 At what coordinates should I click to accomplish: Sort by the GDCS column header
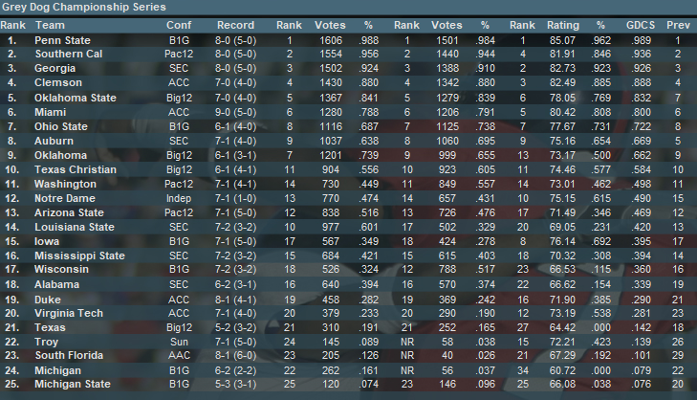(641, 26)
